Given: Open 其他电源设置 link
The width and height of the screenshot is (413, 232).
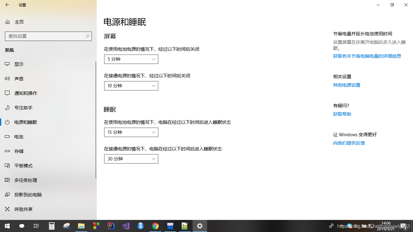Looking at the screenshot, I should point(346,85).
